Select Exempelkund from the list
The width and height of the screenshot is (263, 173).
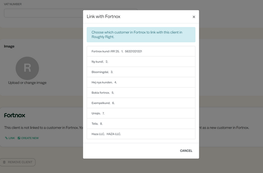tap(141, 103)
